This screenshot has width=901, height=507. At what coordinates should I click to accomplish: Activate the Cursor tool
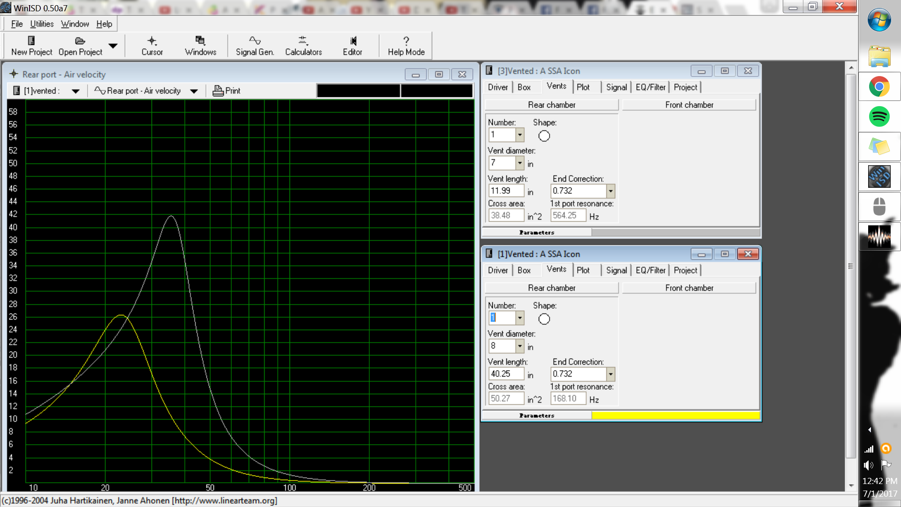click(x=152, y=46)
